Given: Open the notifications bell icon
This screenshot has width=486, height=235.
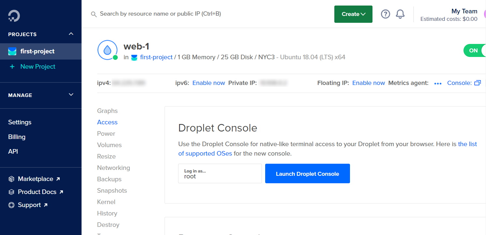Looking at the screenshot, I should coord(400,14).
